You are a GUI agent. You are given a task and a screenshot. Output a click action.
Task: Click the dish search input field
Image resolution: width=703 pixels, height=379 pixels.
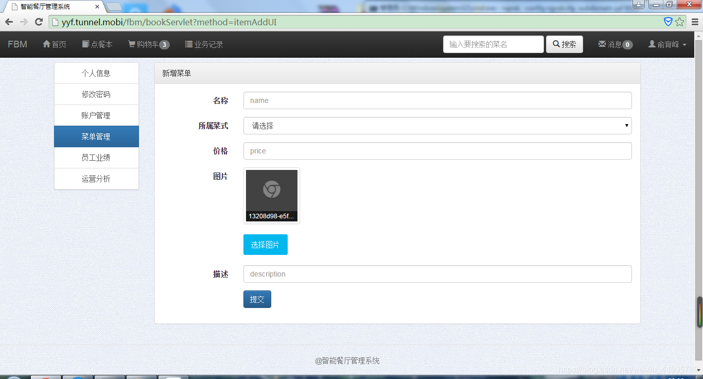click(494, 44)
